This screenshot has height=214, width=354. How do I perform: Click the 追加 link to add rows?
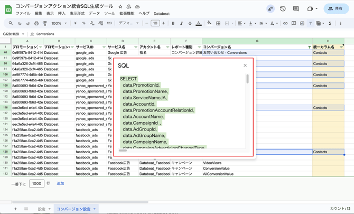pyautogui.click(x=60, y=183)
